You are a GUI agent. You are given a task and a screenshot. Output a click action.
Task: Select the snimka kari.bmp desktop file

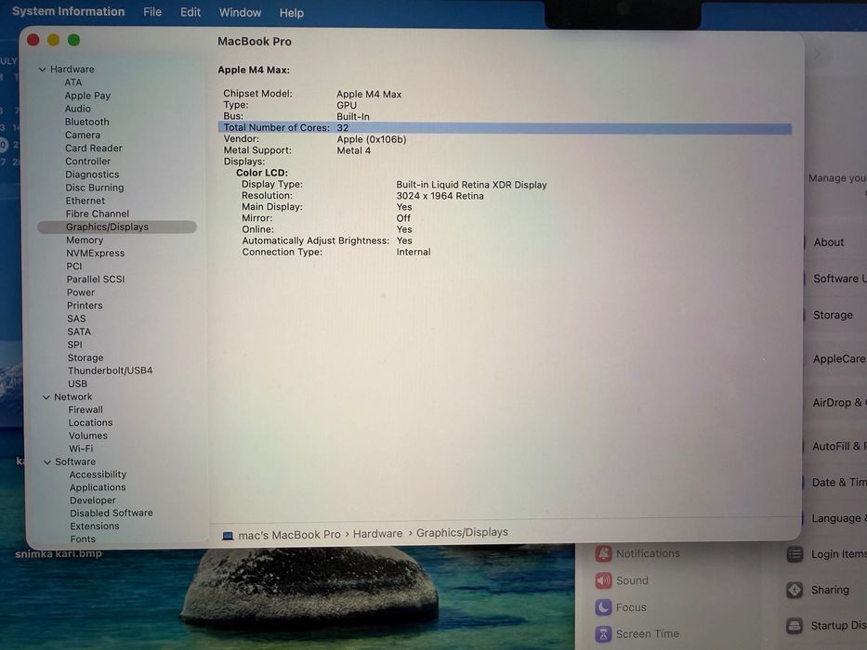click(x=59, y=553)
